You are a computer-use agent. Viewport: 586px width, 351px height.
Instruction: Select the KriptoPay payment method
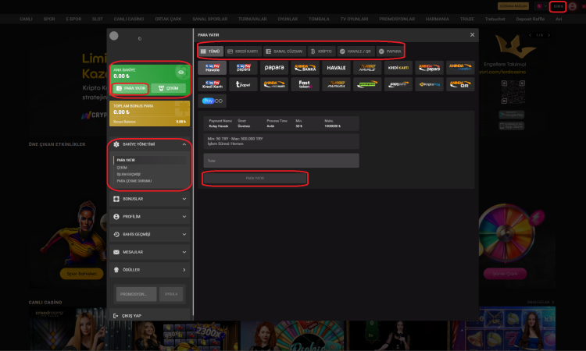tap(429, 84)
